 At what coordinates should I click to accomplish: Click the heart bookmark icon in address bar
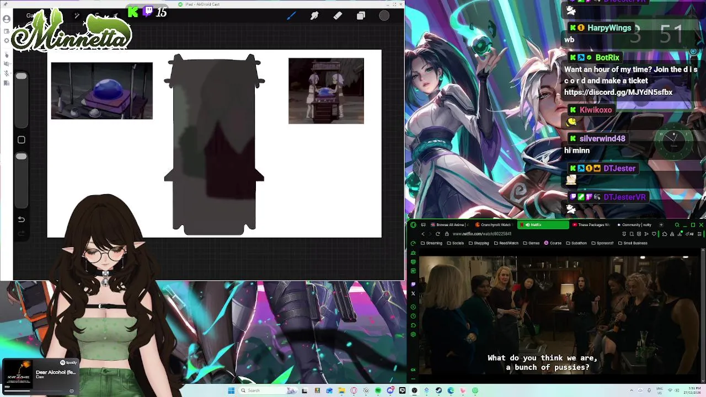coord(654,234)
